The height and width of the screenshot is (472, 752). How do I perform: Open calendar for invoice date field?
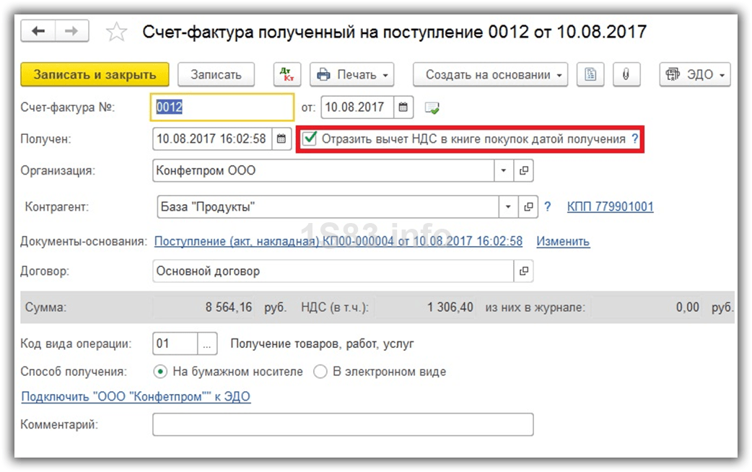[404, 108]
